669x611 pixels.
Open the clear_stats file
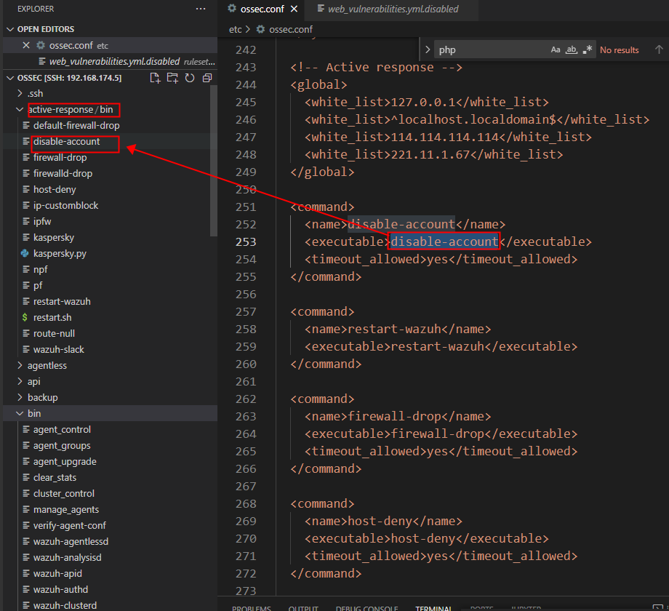point(110,477)
